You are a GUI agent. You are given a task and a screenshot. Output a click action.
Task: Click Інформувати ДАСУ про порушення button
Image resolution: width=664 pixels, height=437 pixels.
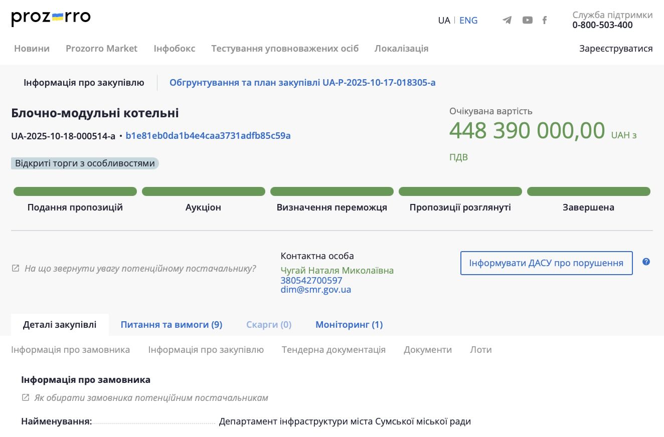tap(546, 263)
